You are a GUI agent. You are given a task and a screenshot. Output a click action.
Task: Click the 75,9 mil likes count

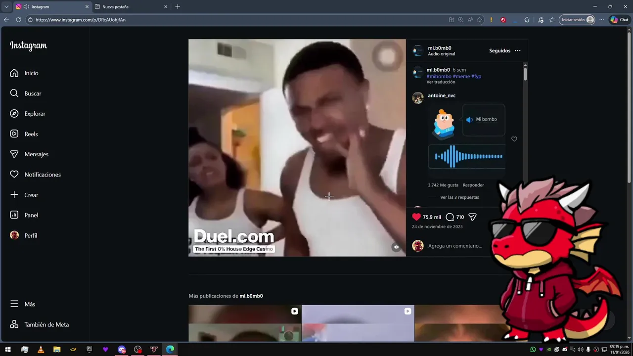coord(432,217)
